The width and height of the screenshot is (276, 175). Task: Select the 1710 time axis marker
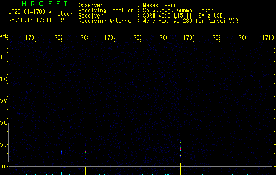pyautogui.click(x=268, y=38)
